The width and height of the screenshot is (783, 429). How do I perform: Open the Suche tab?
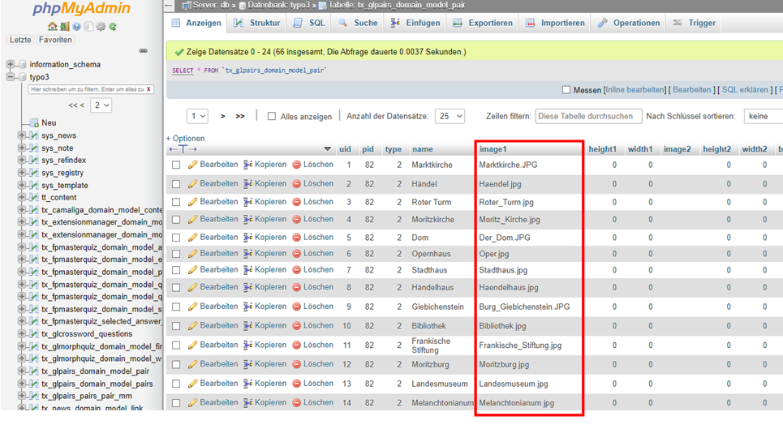(x=358, y=23)
